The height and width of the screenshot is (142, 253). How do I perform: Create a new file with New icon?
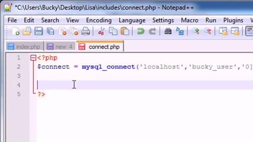pyautogui.click(x=15, y=31)
